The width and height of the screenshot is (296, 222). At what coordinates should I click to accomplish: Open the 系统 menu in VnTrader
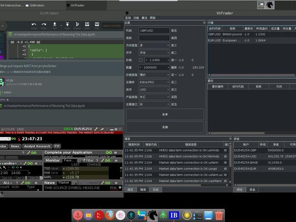[x=128, y=18]
